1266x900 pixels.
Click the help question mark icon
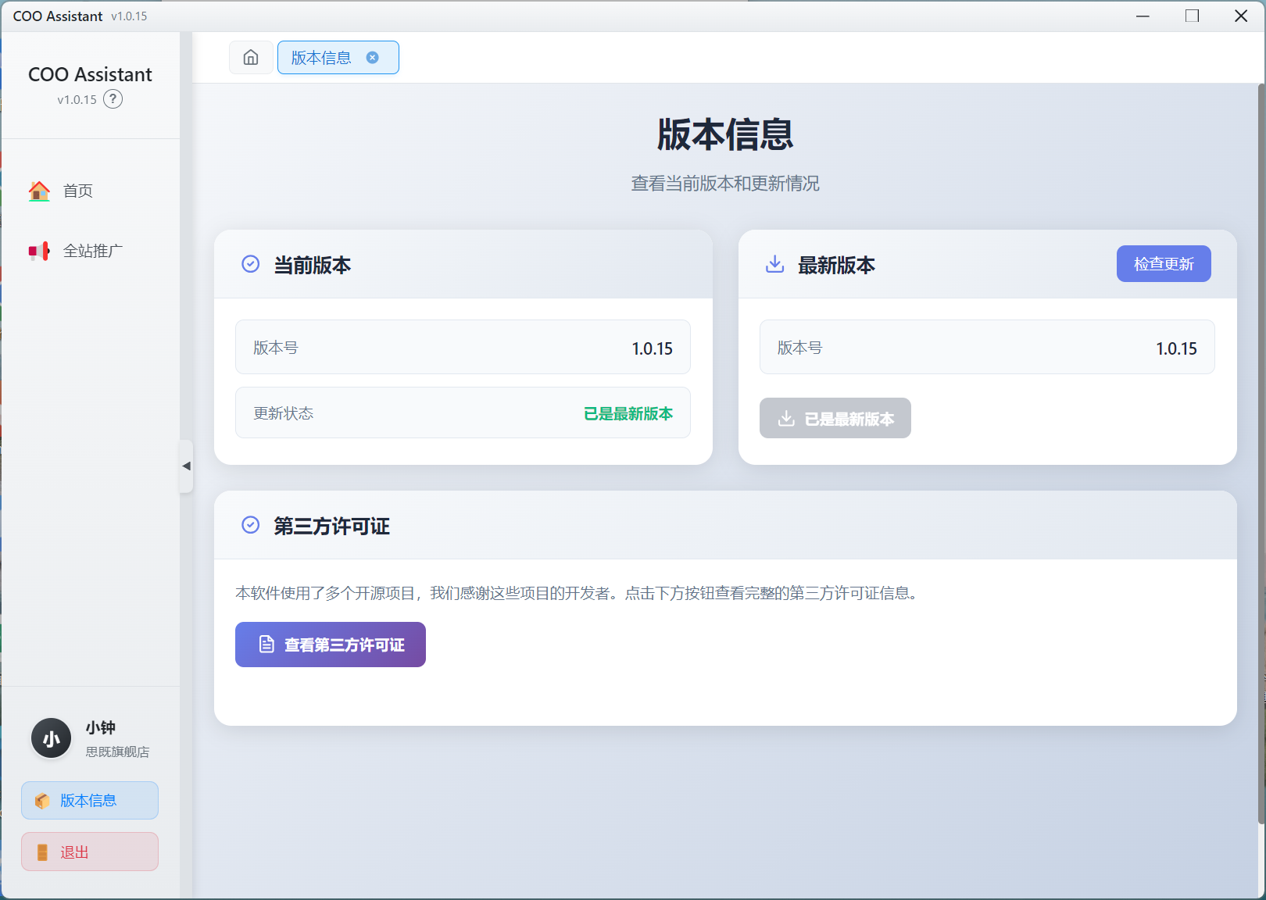(x=113, y=99)
